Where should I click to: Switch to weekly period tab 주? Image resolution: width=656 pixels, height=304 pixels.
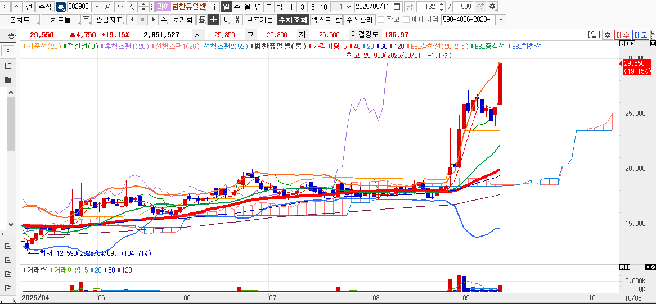click(236, 7)
